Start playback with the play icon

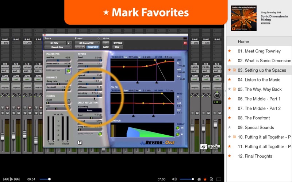[11, 179]
